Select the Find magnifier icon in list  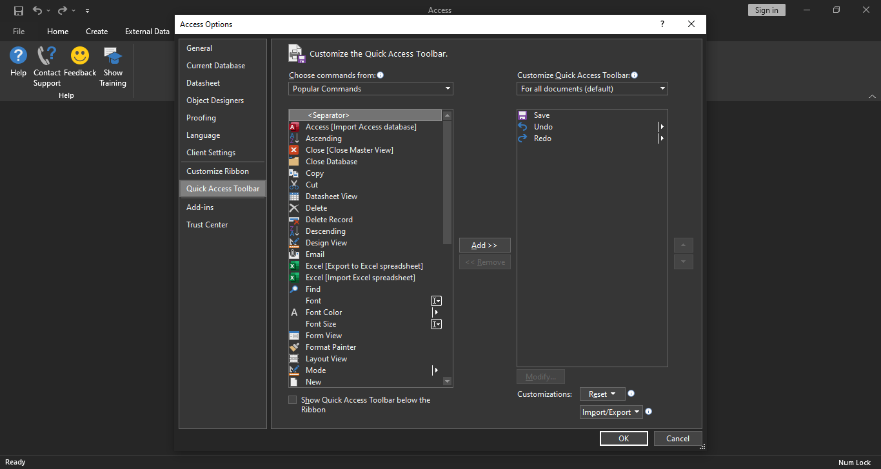tap(294, 289)
